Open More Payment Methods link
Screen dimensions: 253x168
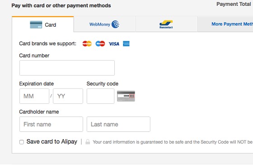point(232,24)
